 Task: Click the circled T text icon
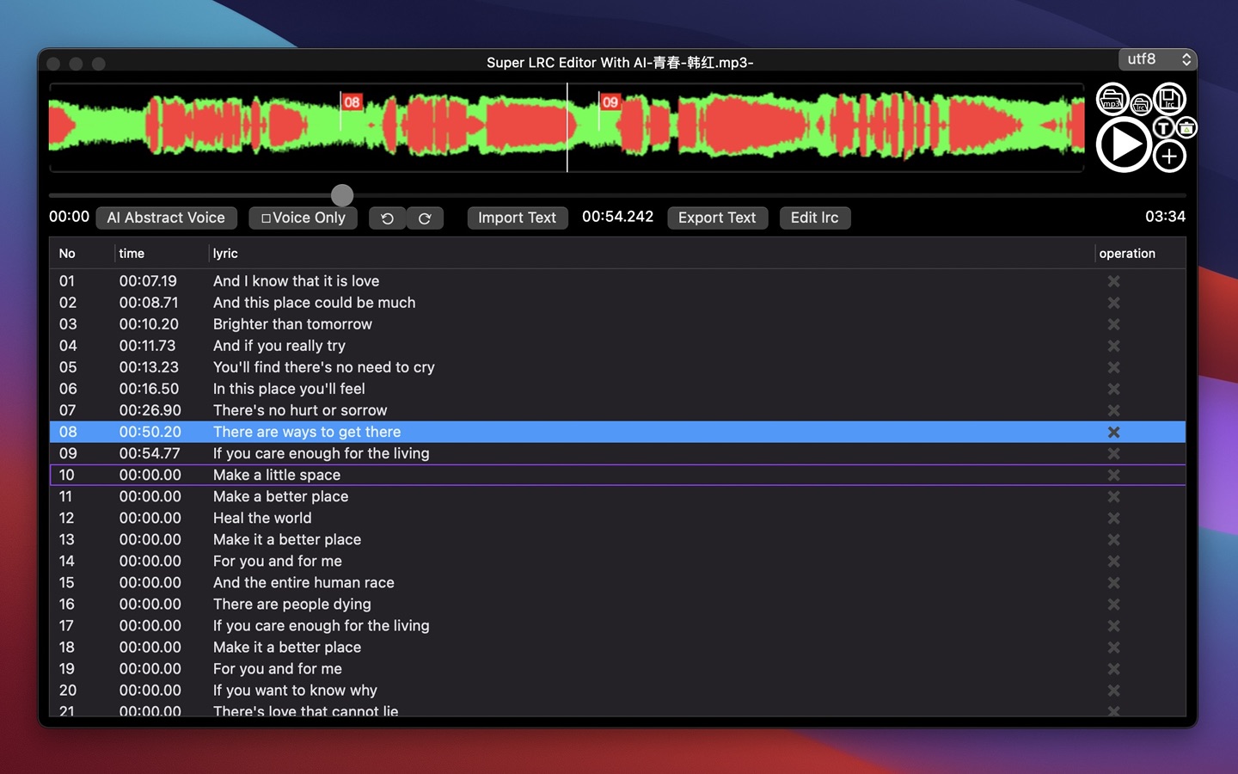tap(1163, 128)
